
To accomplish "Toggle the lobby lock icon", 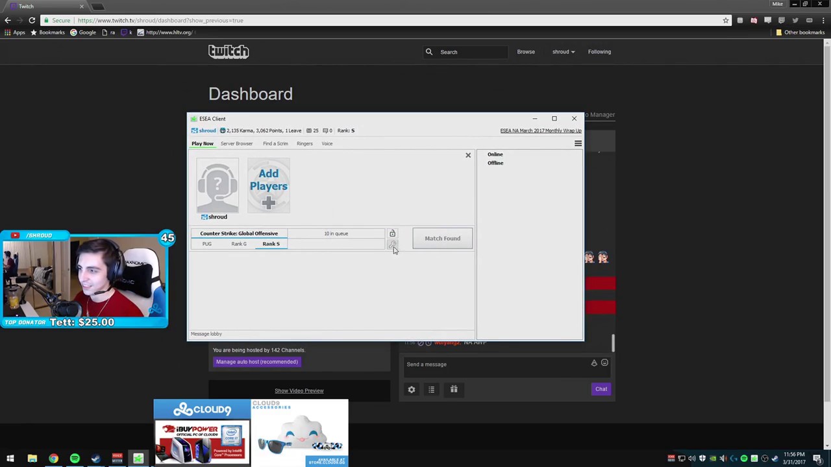I will (x=392, y=233).
